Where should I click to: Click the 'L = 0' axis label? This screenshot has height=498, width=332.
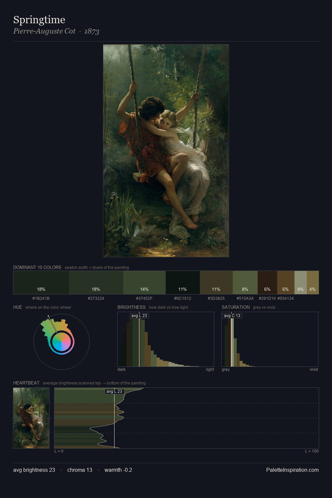(x=59, y=451)
